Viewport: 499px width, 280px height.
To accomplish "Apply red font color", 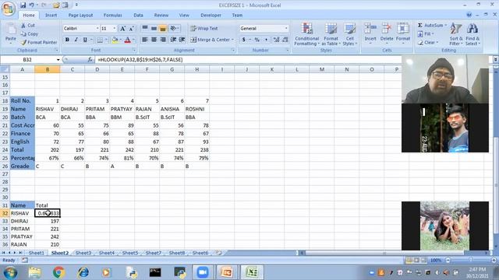I will pos(128,40).
